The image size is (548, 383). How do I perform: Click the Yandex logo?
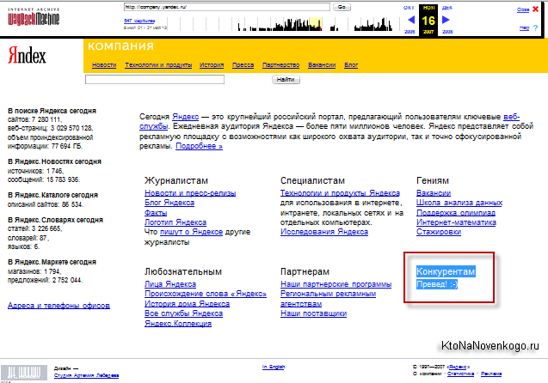(x=28, y=55)
